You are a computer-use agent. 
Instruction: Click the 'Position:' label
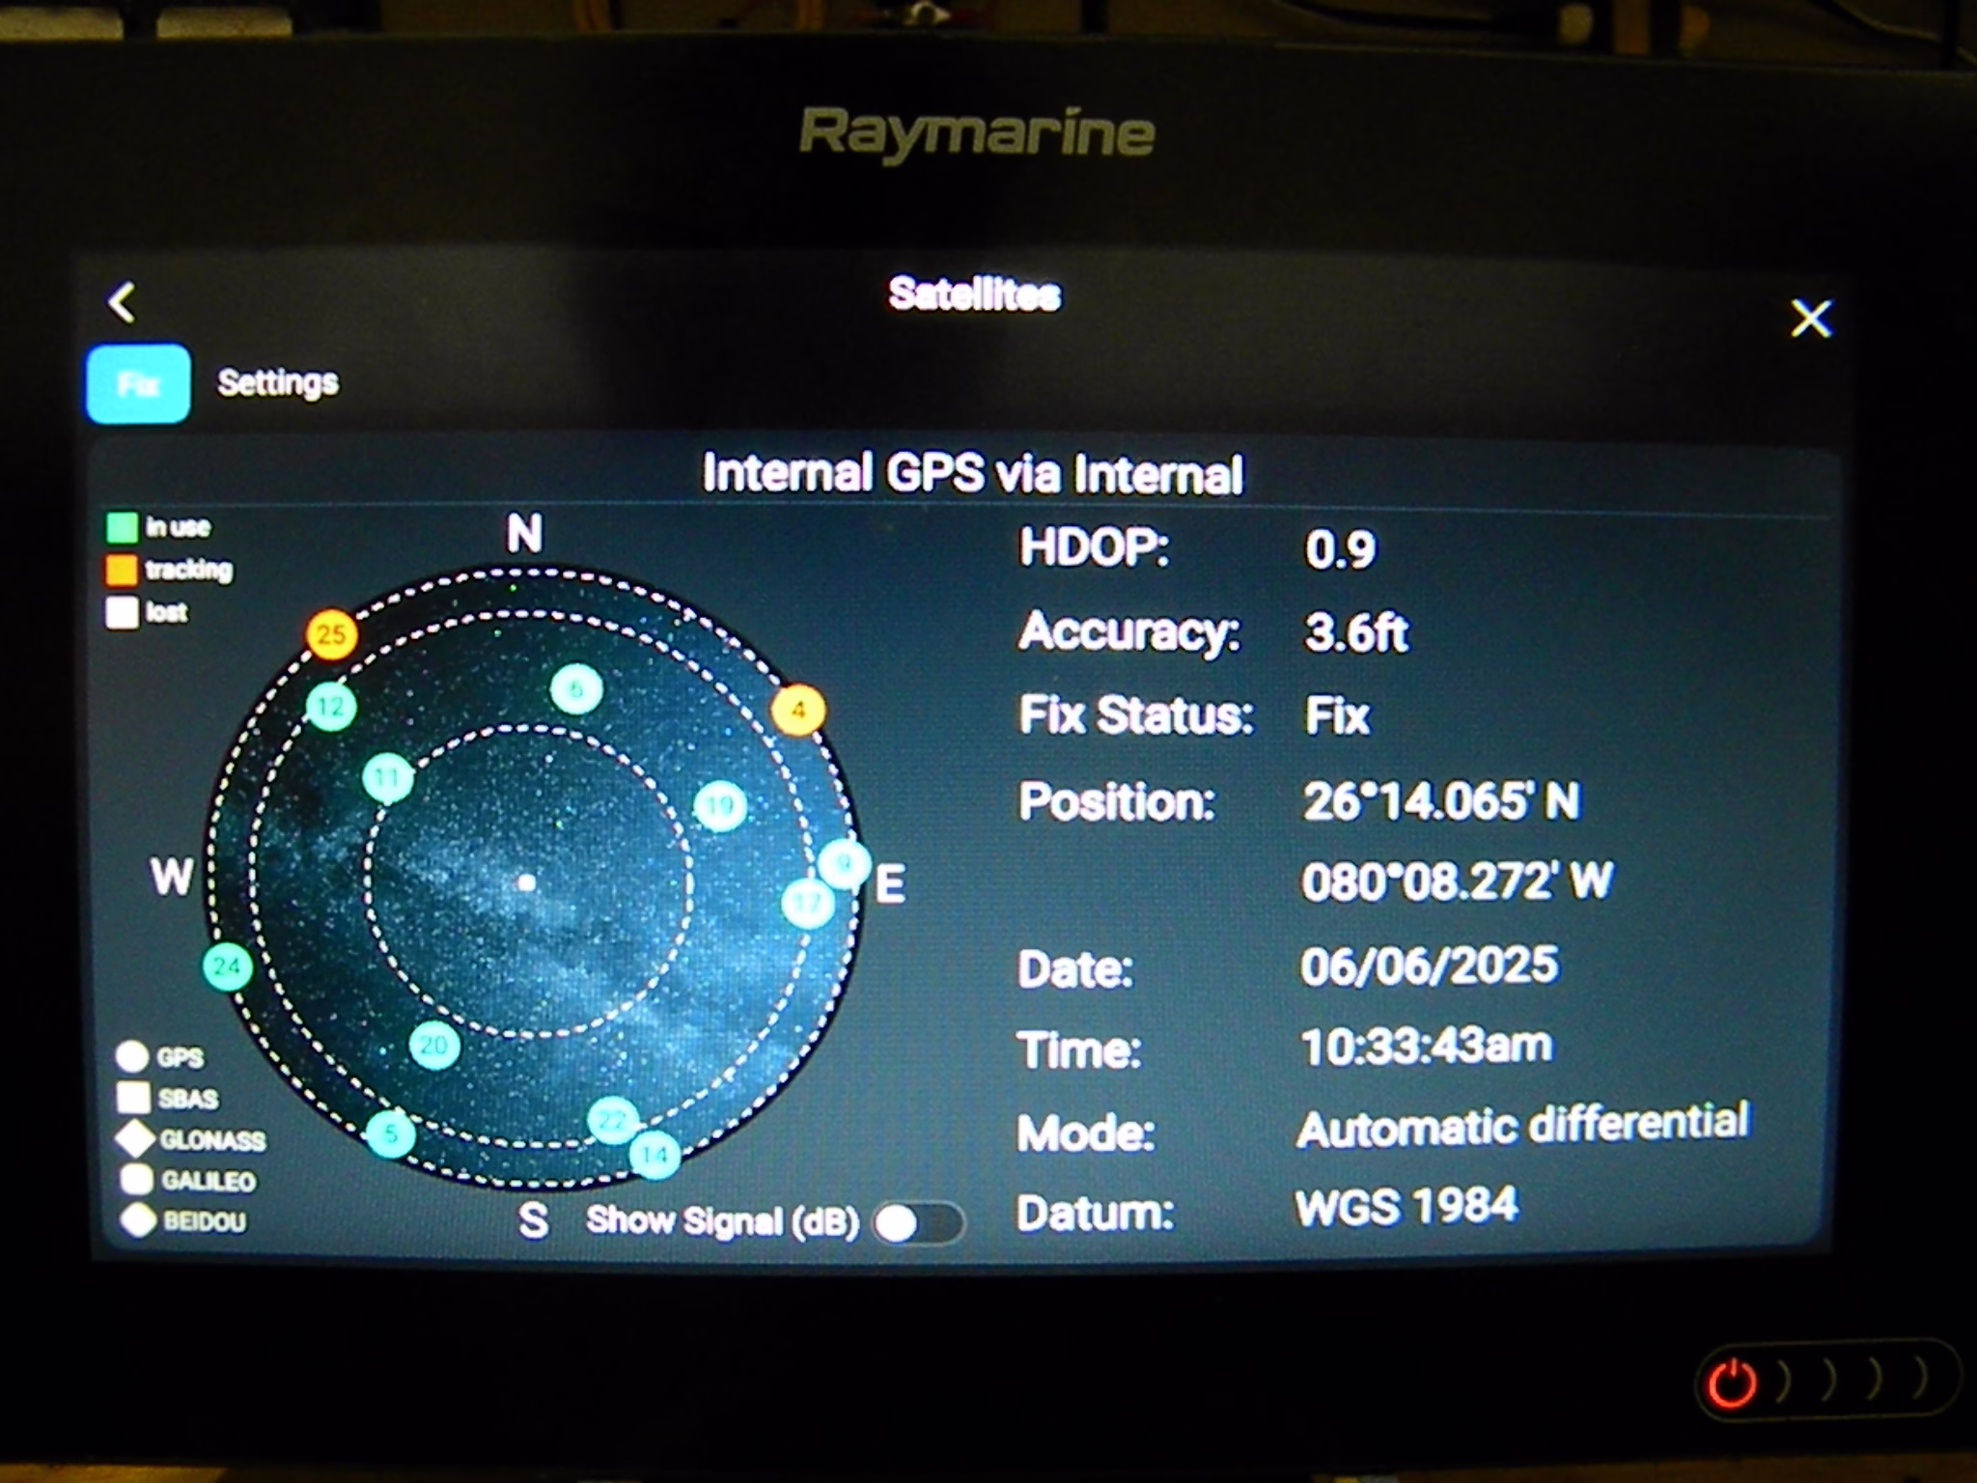tap(1117, 802)
